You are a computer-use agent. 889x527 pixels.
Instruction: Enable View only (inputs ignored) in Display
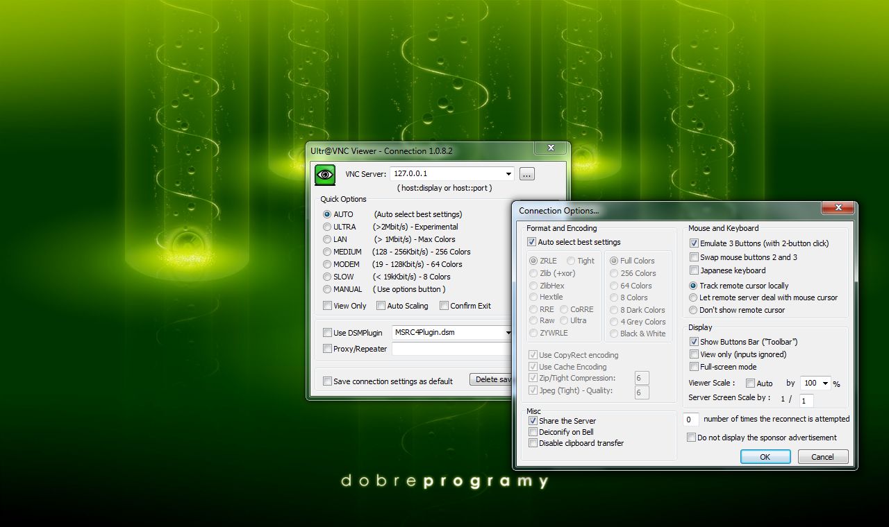(x=694, y=354)
